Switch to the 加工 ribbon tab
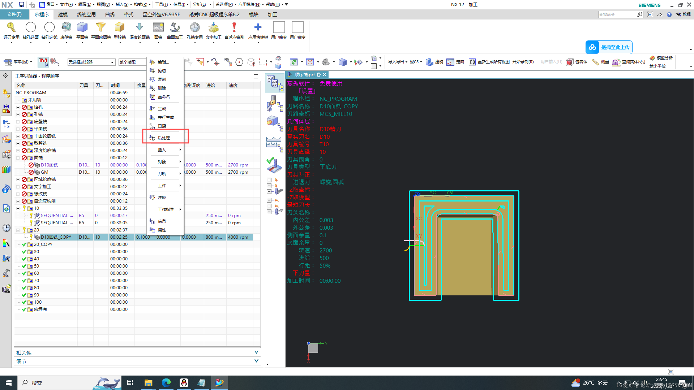 pos(272,14)
